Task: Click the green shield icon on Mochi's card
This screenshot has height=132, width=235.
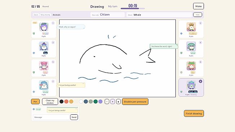Action: click(x=34, y=34)
